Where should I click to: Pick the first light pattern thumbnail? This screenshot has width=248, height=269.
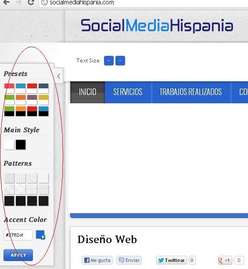point(9,178)
